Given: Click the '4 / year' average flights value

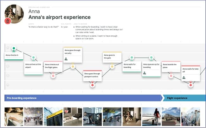Looking at the screenshot, I should pos(64,27).
